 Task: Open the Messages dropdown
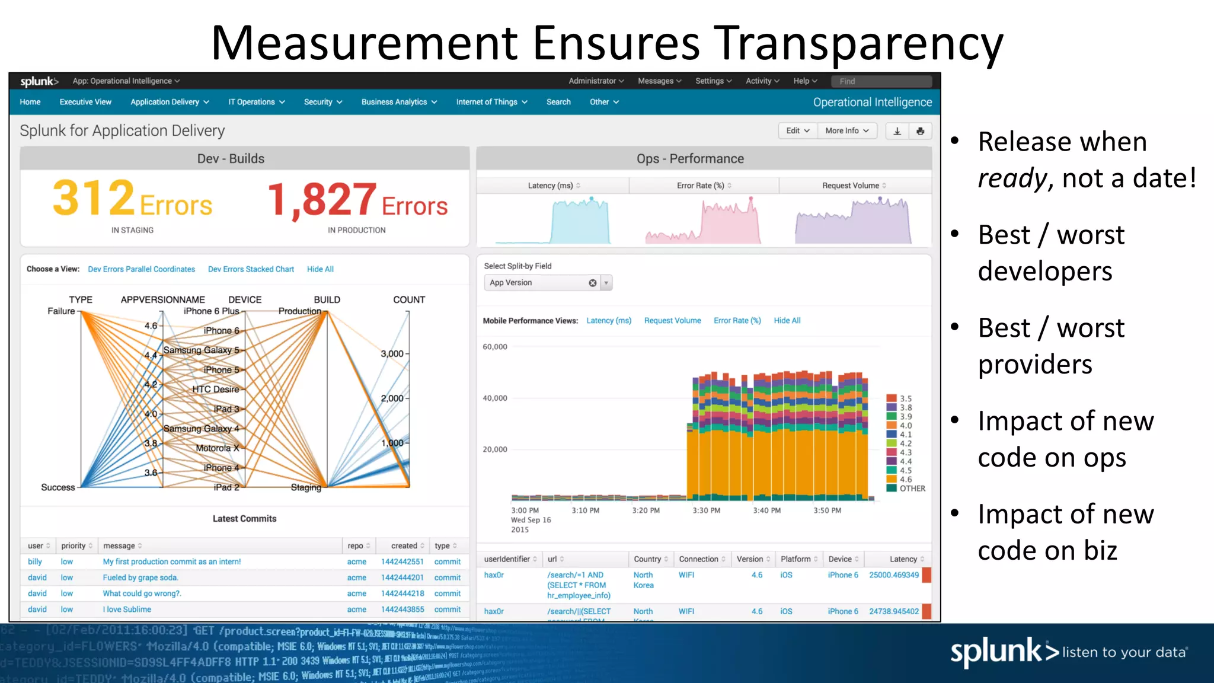tap(659, 81)
